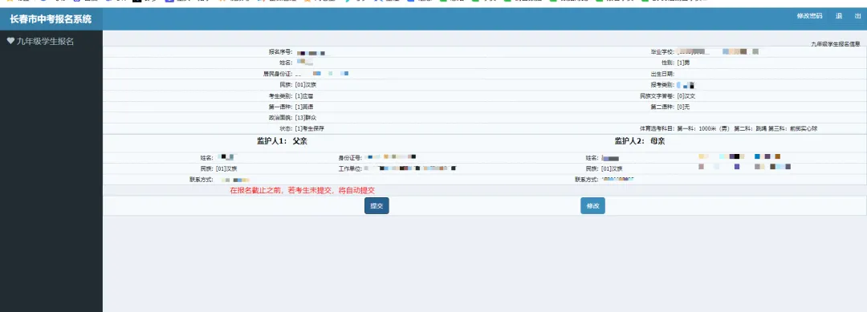The height and width of the screenshot is (312, 867).
Task: Click the student's 居民身份证 label
Action: tap(278, 74)
